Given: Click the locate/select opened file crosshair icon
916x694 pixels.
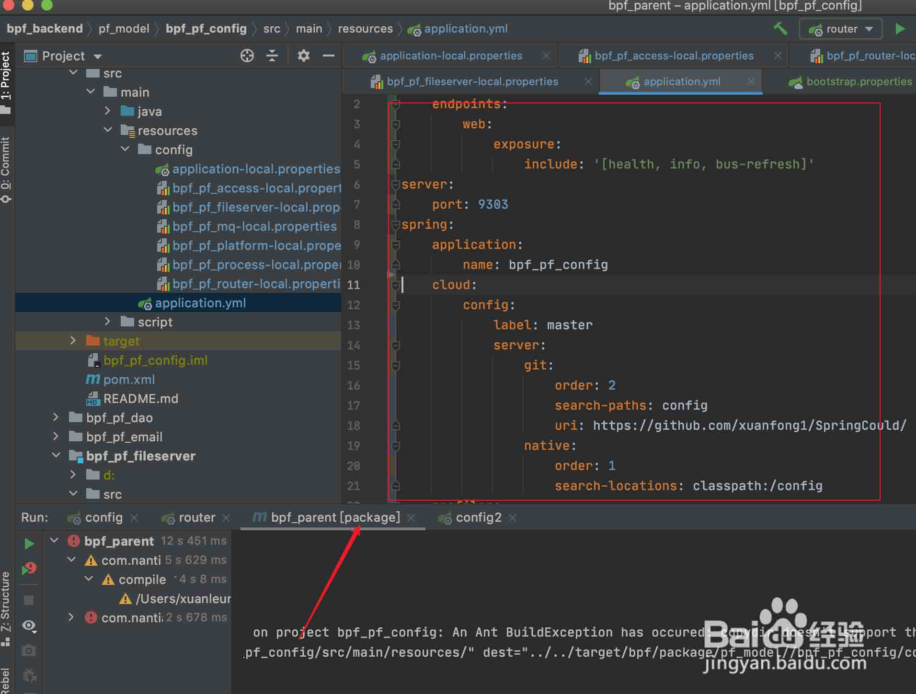Looking at the screenshot, I should point(247,56).
